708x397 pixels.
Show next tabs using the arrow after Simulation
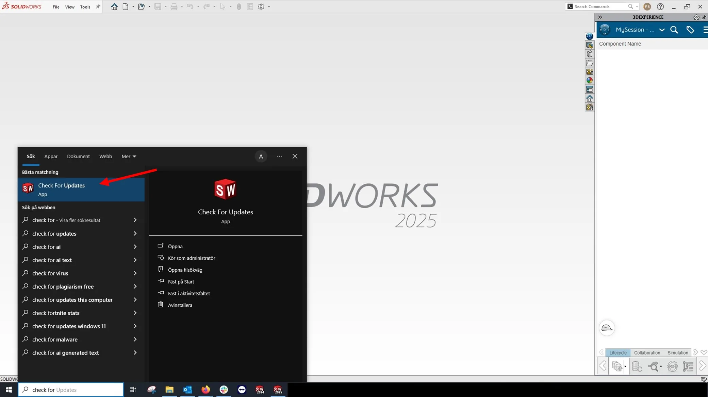pos(695,353)
